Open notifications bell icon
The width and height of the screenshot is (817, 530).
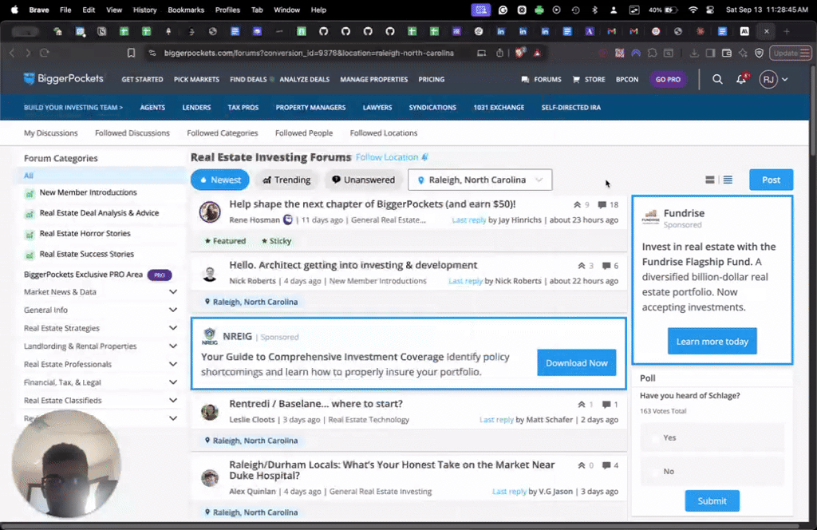coord(741,79)
